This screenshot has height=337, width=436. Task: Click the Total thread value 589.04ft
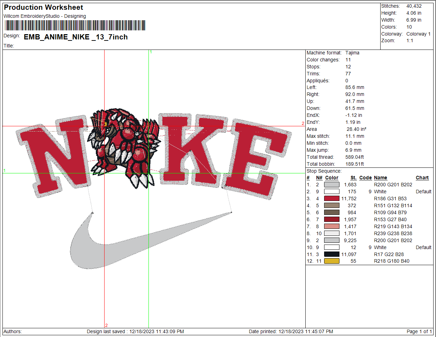click(354, 157)
